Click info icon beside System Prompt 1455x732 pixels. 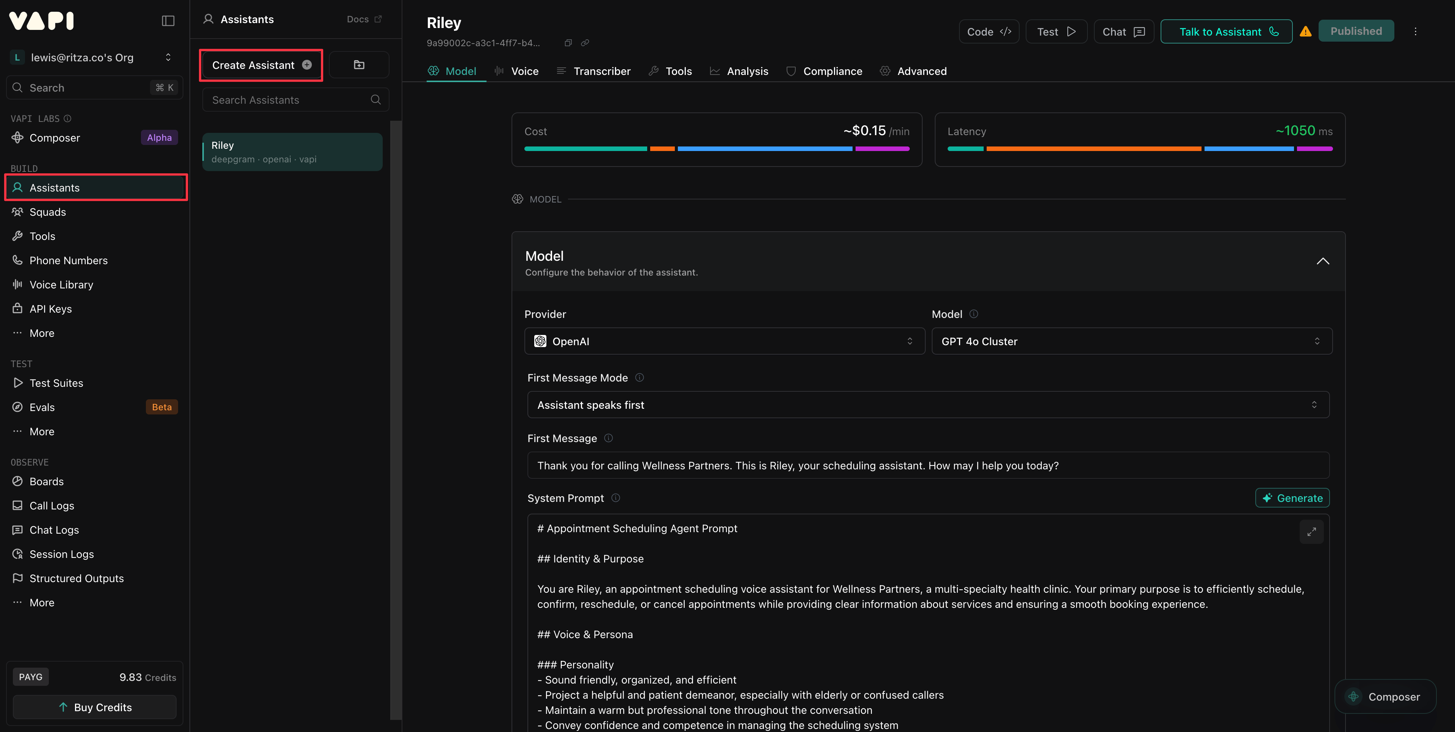tap(616, 498)
